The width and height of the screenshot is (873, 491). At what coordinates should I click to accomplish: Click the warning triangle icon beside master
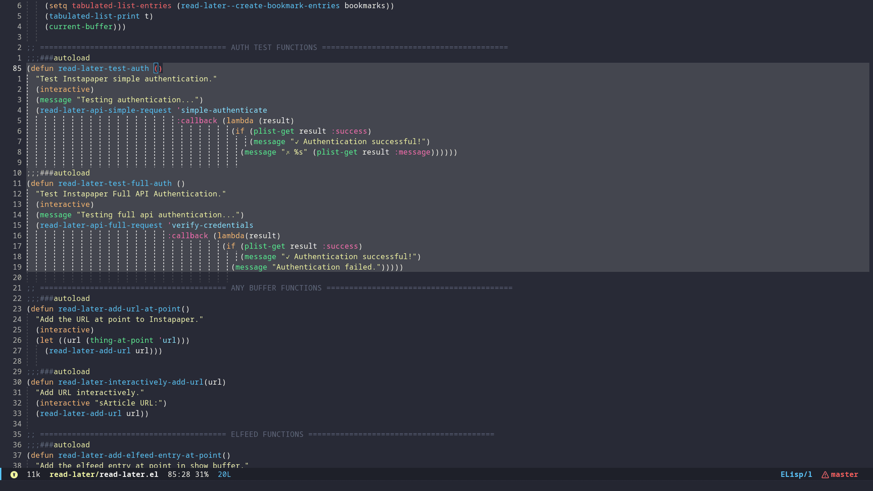tap(825, 475)
